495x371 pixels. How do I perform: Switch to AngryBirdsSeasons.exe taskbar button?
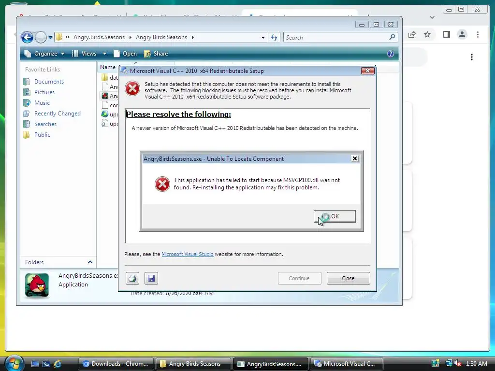pos(271,364)
